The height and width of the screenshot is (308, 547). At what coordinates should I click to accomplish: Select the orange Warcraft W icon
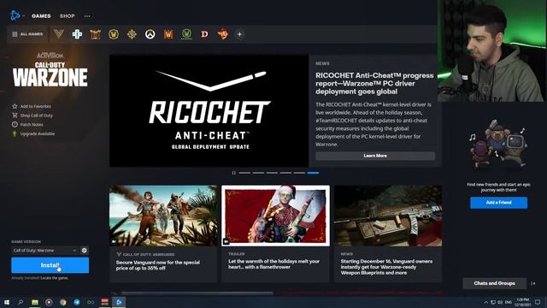(x=168, y=34)
